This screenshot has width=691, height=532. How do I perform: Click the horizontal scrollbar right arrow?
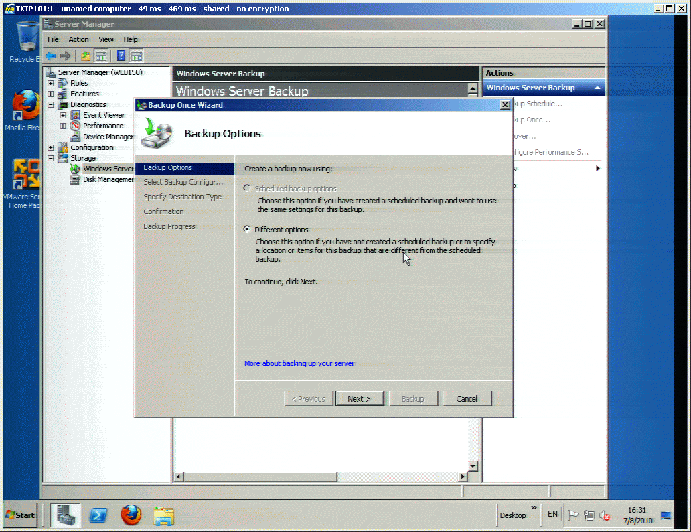click(x=462, y=476)
